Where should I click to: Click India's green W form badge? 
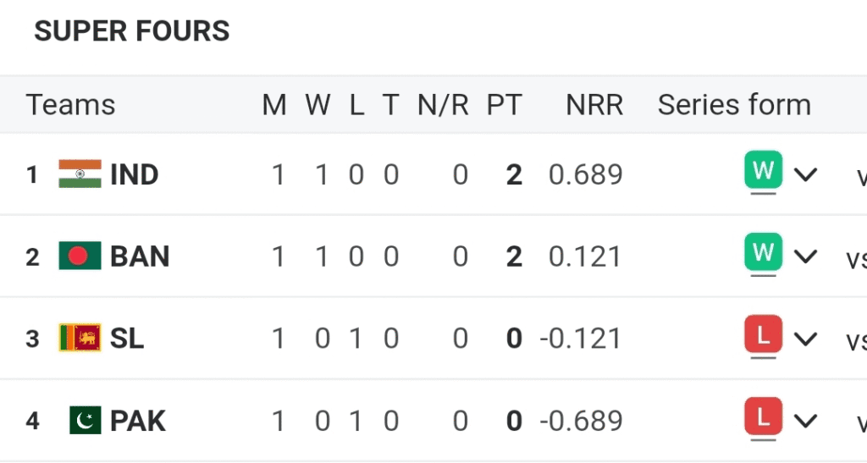coord(763,170)
